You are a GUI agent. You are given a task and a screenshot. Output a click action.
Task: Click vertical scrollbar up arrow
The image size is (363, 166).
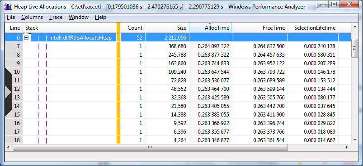click(355, 27)
